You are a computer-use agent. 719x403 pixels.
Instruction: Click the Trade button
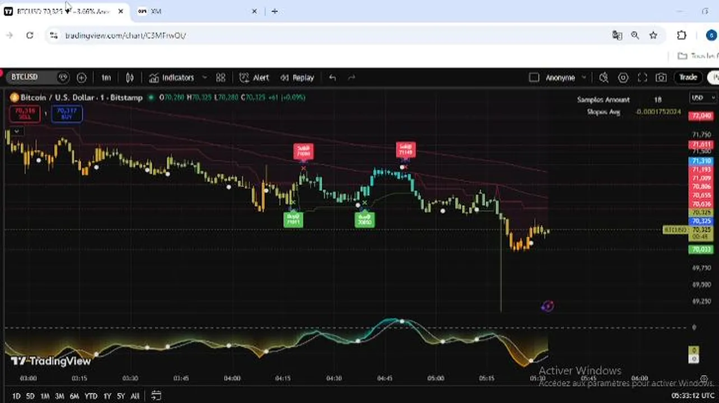coord(688,77)
